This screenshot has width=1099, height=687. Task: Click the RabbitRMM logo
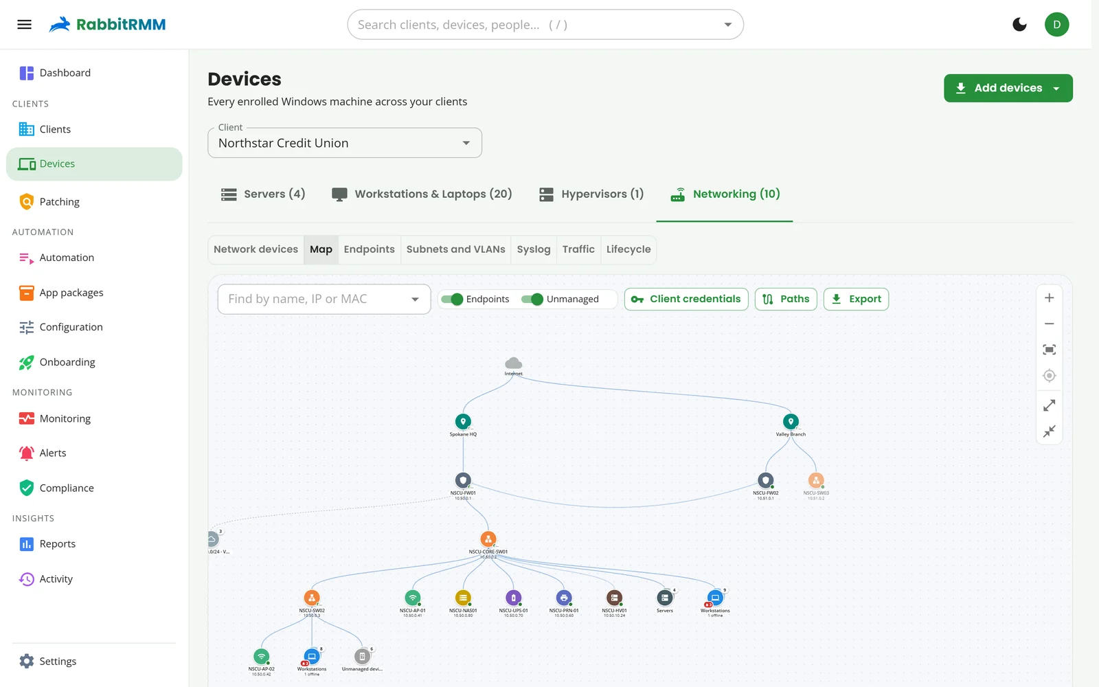point(108,25)
